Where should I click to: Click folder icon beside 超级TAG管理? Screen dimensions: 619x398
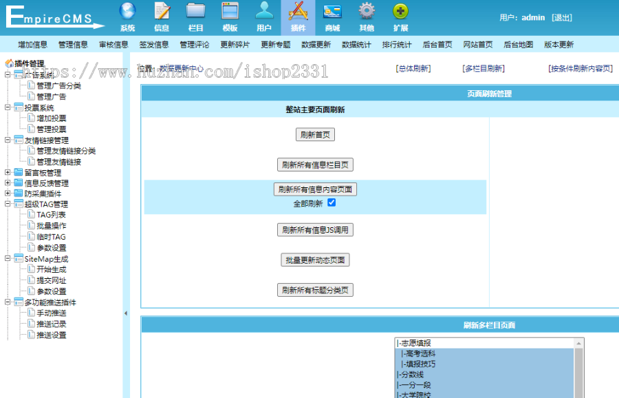click(x=19, y=204)
